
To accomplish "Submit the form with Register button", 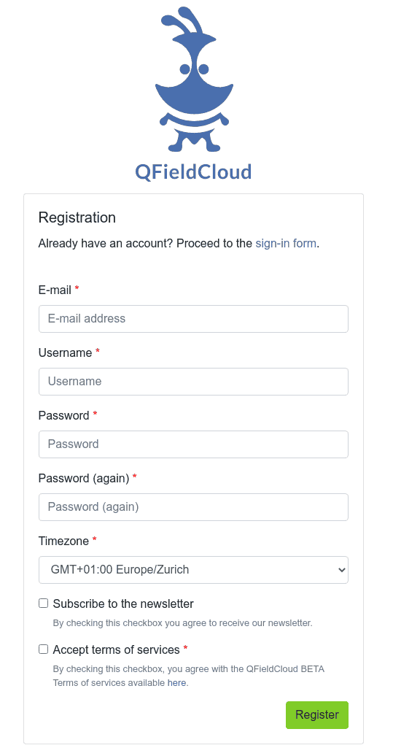I will pyautogui.click(x=317, y=714).
